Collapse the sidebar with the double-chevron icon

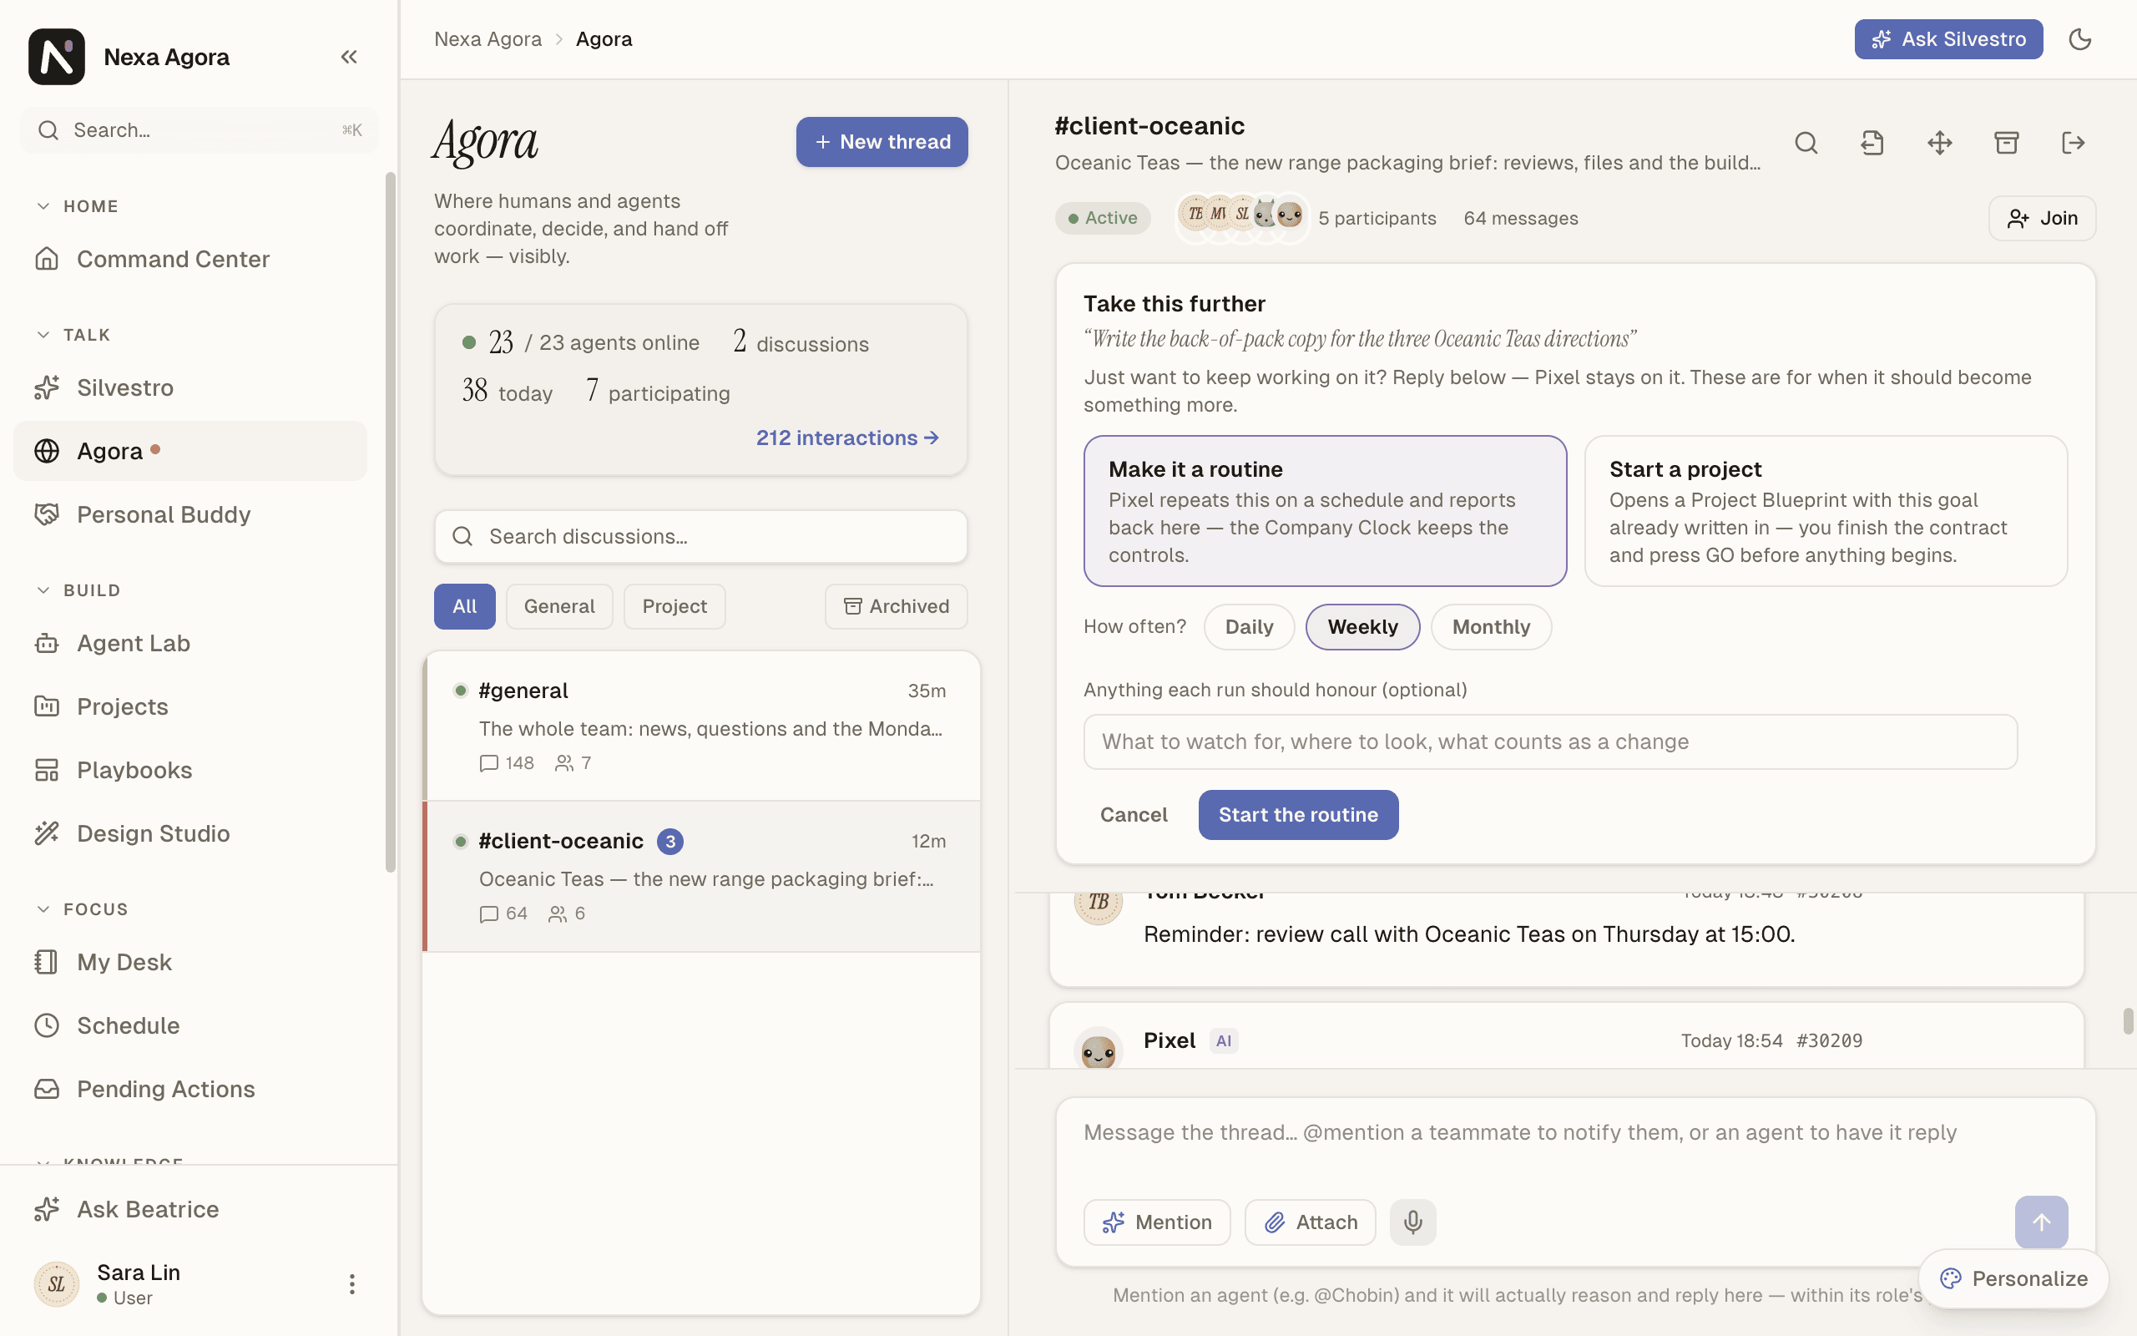tap(349, 57)
